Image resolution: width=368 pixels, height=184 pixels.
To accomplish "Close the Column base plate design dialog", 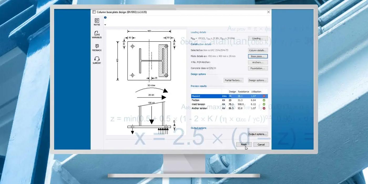I will 268,12.
